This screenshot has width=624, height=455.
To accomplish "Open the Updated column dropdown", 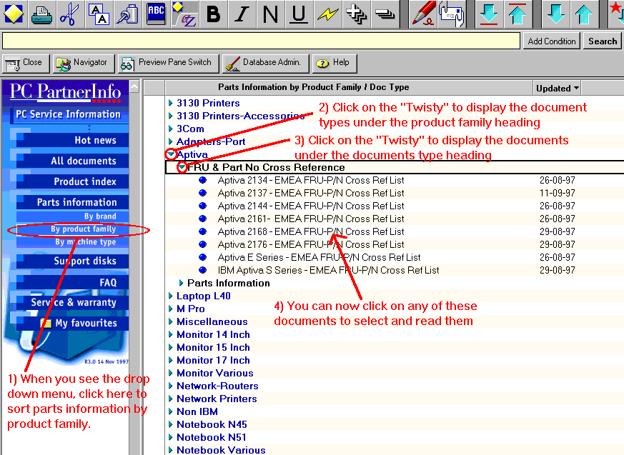I will click(x=557, y=89).
